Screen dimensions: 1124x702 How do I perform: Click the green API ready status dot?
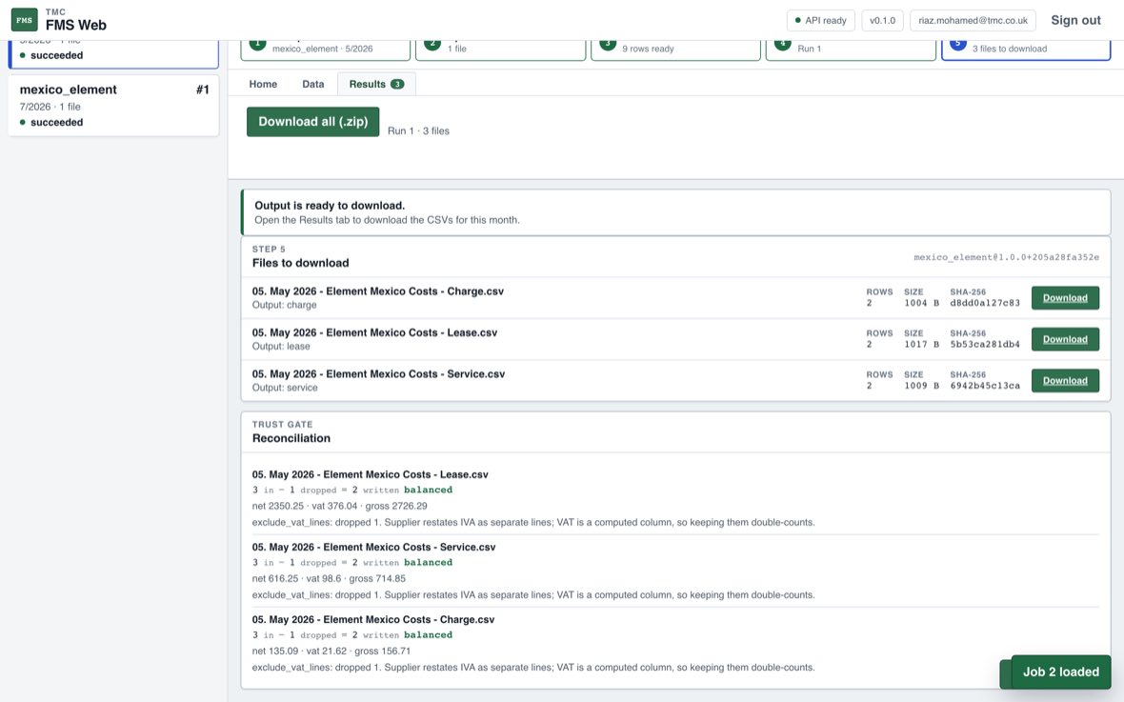(798, 21)
